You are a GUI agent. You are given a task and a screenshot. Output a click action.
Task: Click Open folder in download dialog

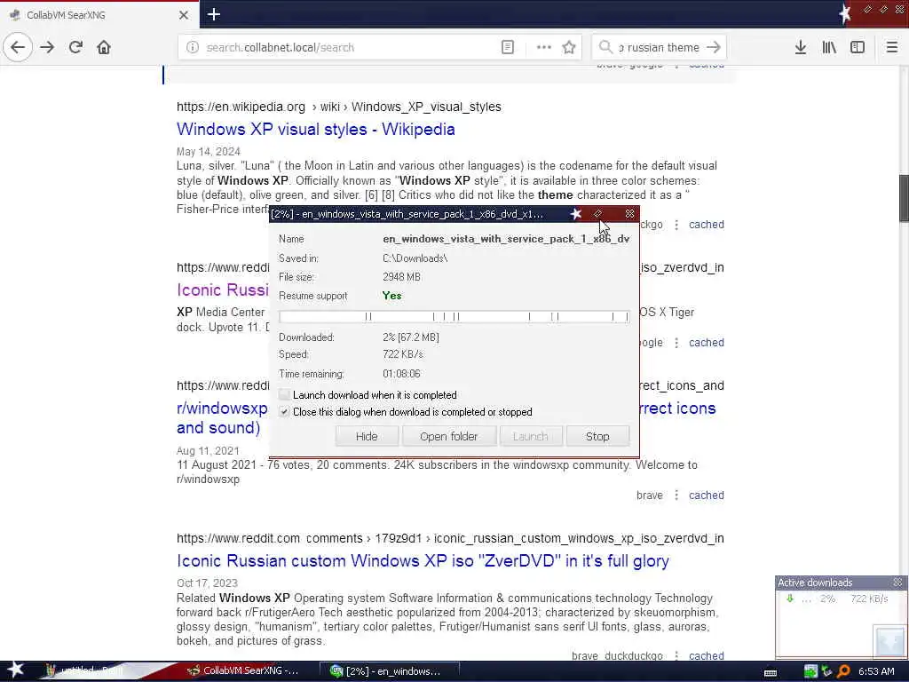[x=448, y=437]
